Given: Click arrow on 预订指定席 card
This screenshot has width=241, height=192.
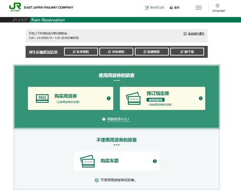Looking at the screenshot, I should pos(201,98).
